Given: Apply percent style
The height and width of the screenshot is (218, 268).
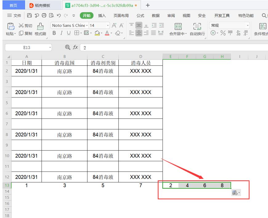Looking at the screenshot, I should [x=223, y=33].
